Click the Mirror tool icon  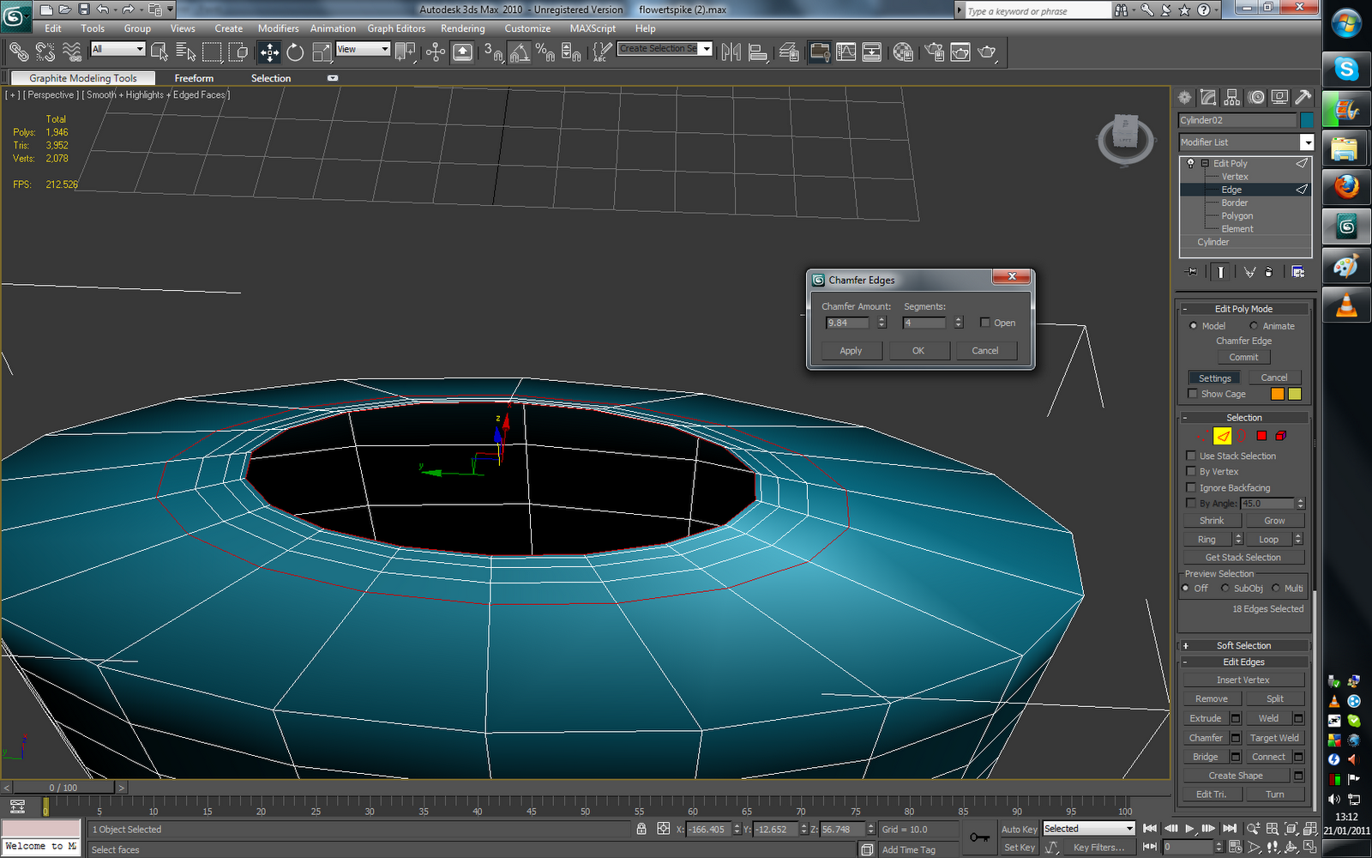click(x=731, y=52)
